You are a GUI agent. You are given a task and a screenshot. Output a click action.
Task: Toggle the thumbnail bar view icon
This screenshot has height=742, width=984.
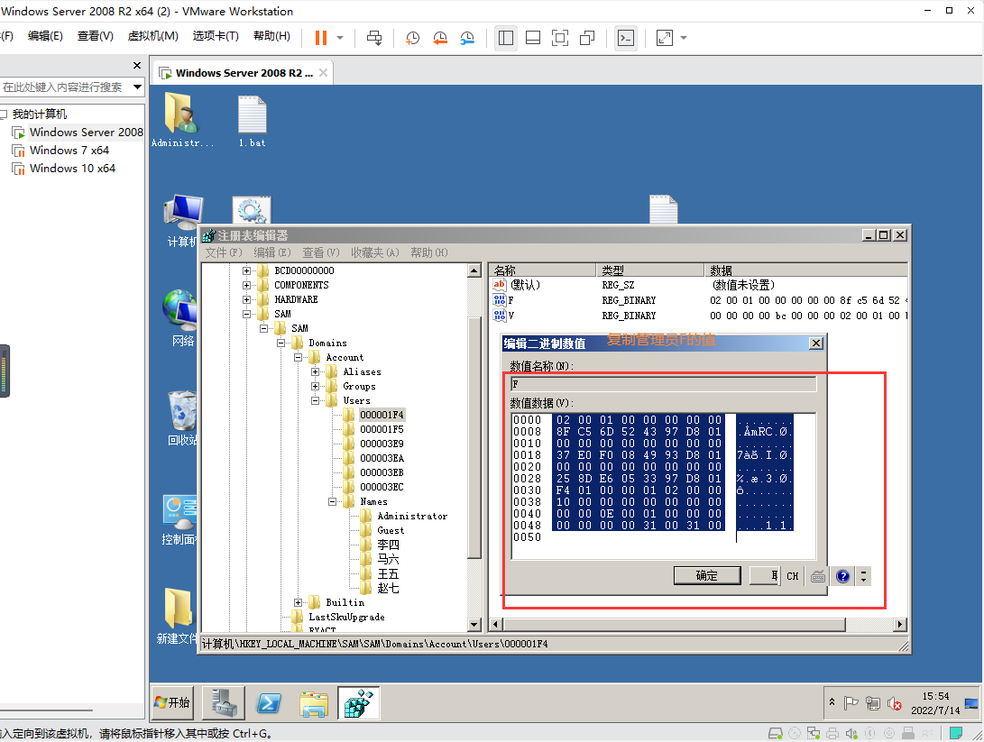click(x=533, y=38)
